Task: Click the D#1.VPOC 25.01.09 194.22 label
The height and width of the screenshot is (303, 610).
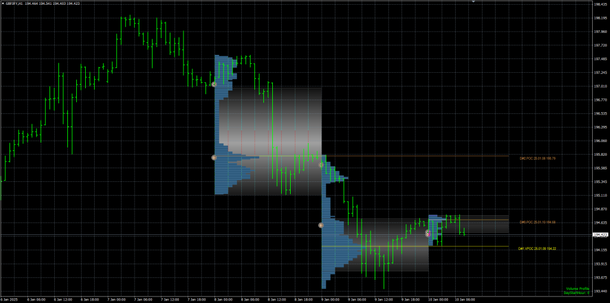Action: pos(537,249)
